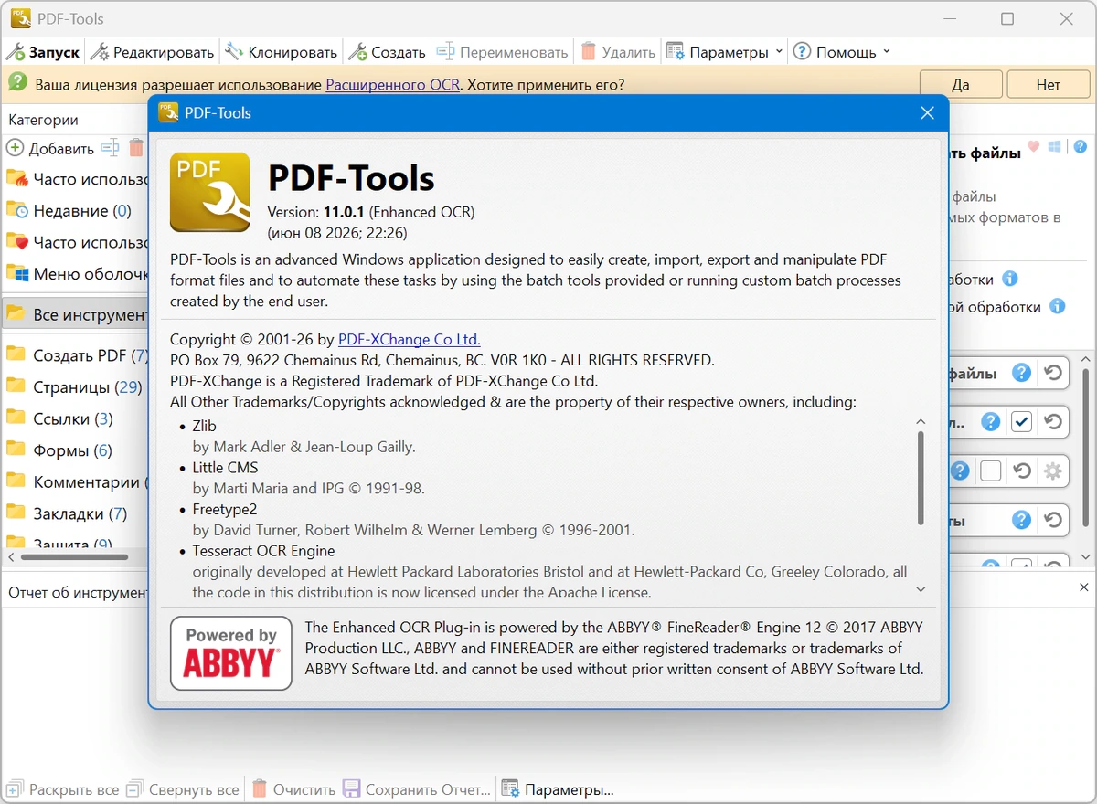Click Свернуть все in the report bar
This screenshot has width=1097, height=804.
point(183,789)
